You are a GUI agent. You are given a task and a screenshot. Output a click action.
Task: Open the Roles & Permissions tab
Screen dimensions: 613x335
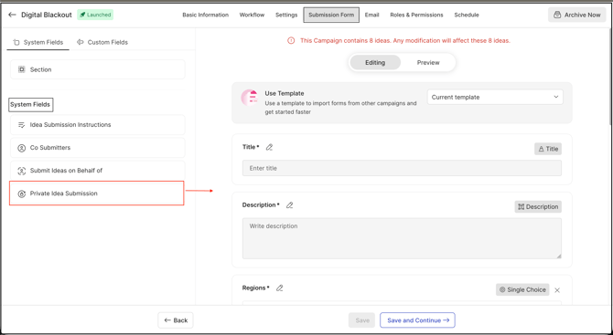[416, 15]
